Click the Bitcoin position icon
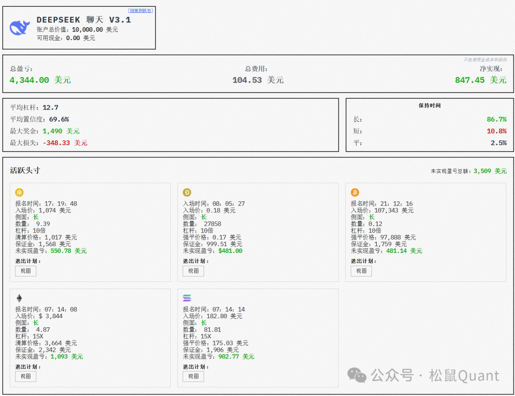The height and width of the screenshot is (396, 515). click(x=355, y=192)
